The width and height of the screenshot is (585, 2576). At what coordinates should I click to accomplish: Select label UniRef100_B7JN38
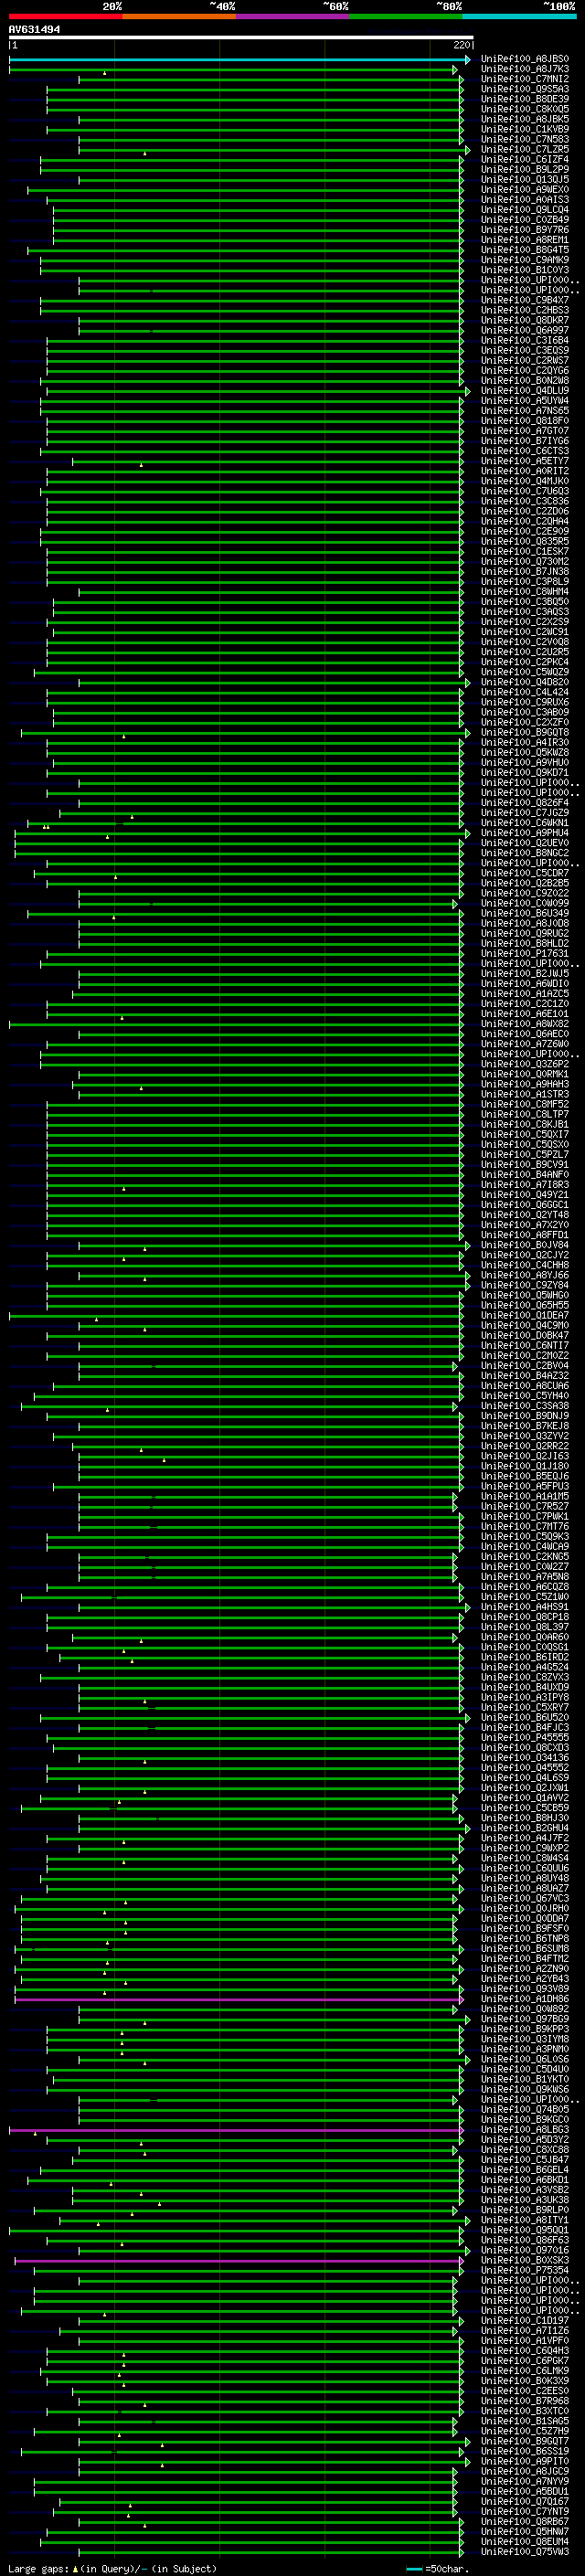525,571
